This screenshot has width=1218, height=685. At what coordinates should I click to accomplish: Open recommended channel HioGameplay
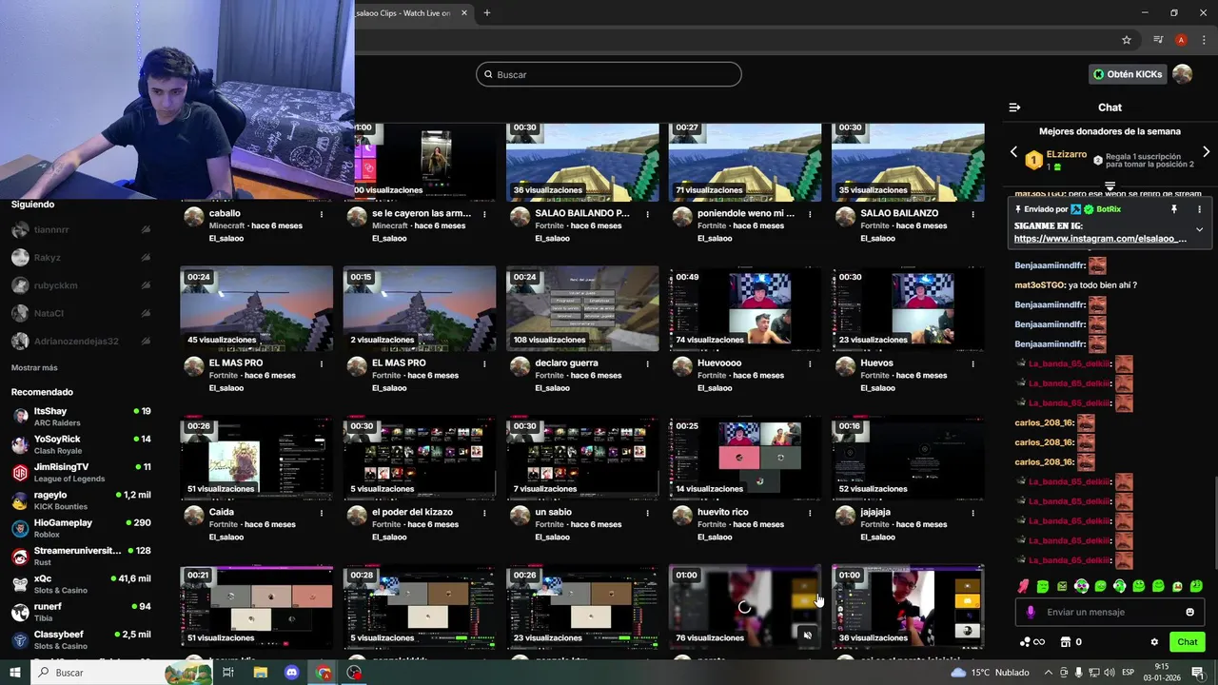[81, 528]
